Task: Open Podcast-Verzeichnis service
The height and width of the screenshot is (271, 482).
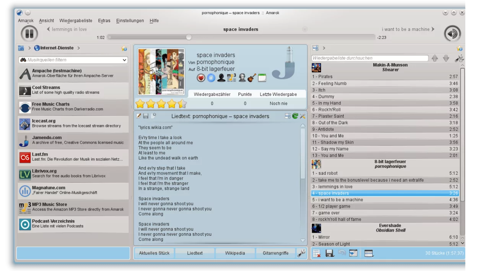Action: [73, 224]
